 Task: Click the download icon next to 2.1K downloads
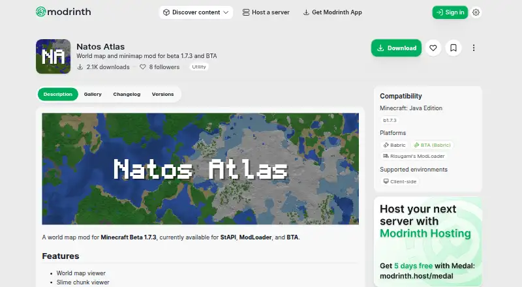tap(80, 67)
